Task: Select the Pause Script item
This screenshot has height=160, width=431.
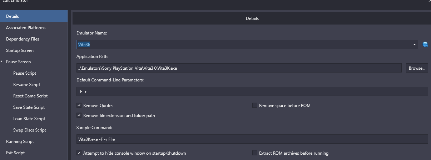Action: pos(25,73)
